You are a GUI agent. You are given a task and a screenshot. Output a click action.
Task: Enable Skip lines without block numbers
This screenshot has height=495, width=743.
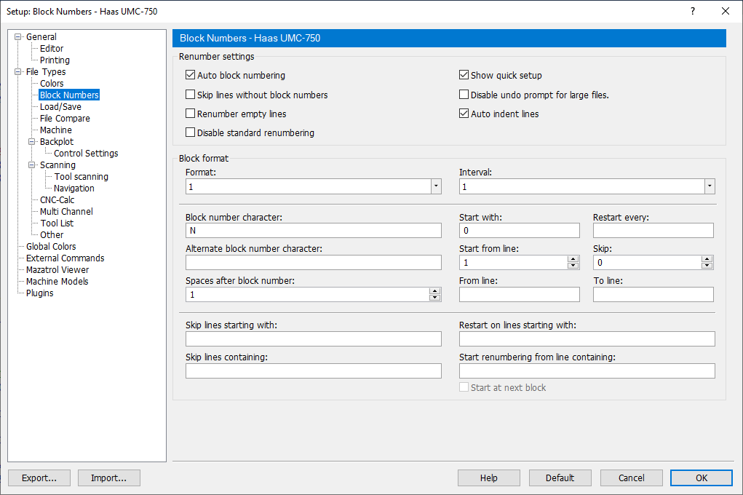point(190,95)
